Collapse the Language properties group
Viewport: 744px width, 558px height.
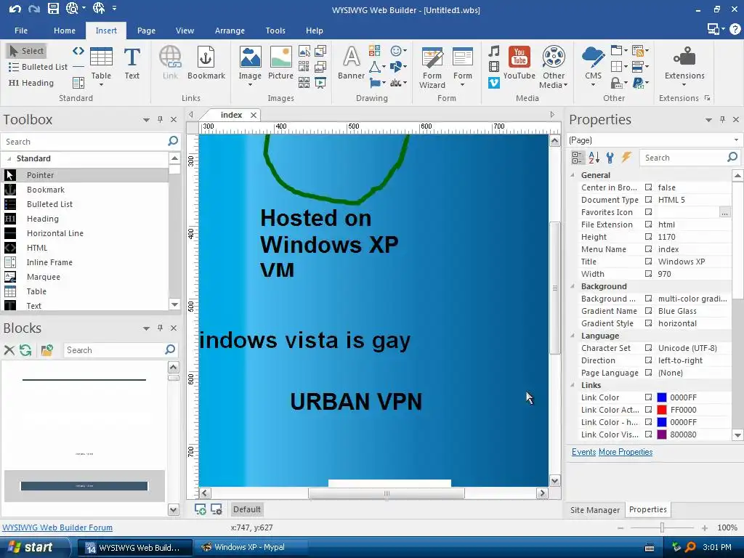[x=573, y=336]
